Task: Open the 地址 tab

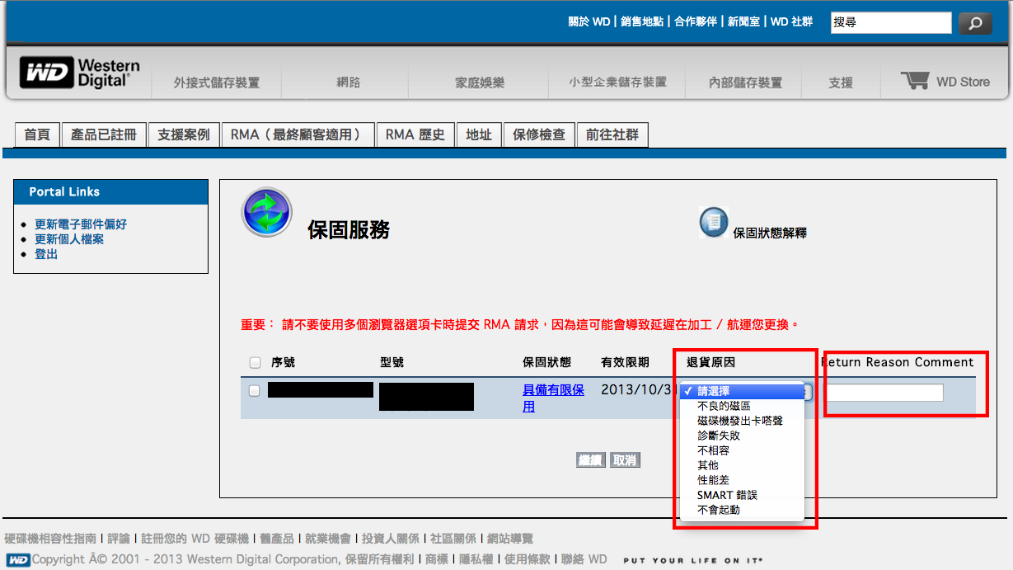Action: (479, 134)
